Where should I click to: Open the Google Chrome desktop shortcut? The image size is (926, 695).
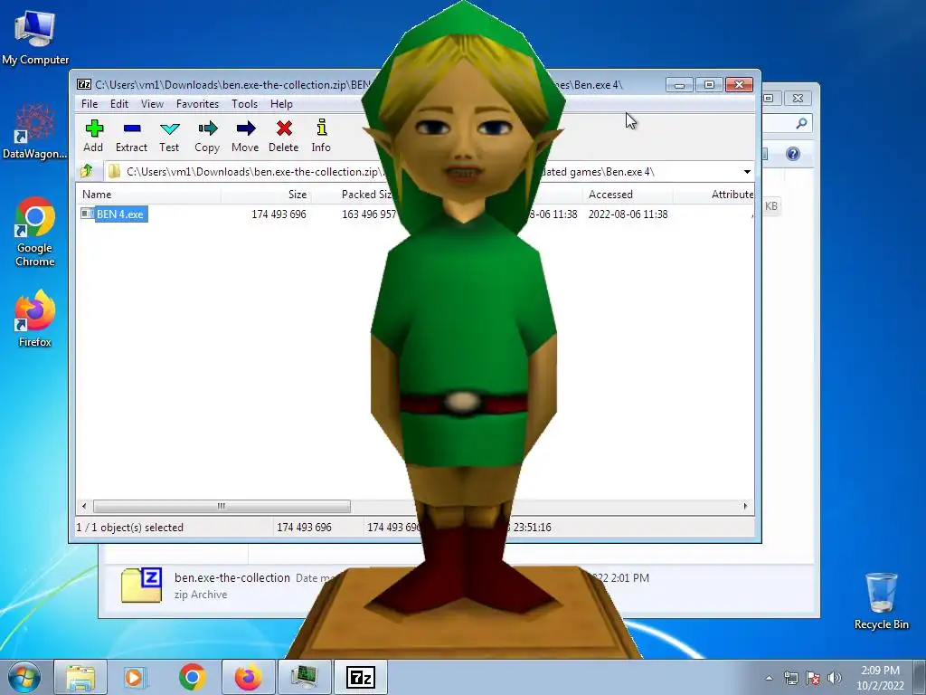35,232
